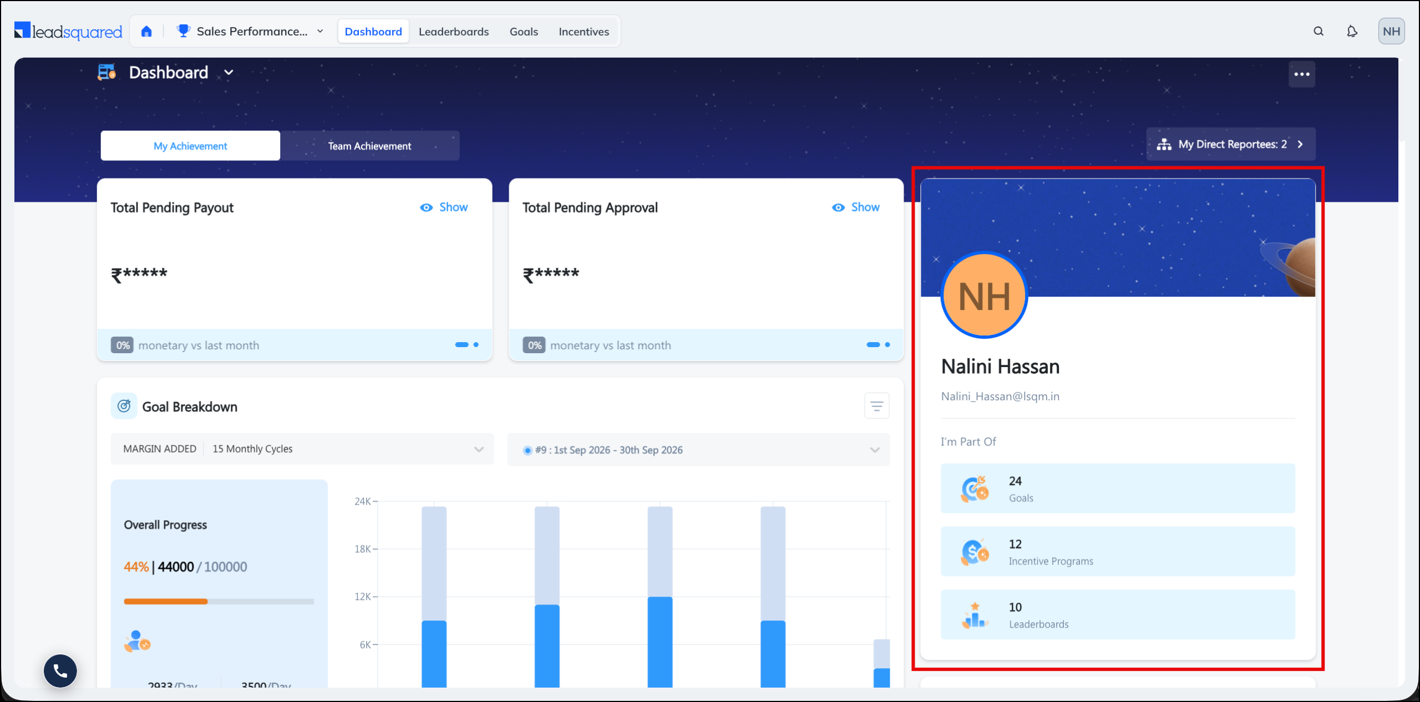Open the Sep 2026 cycle period dropdown
The width and height of the screenshot is (1420, 702).
pos(698,450)
